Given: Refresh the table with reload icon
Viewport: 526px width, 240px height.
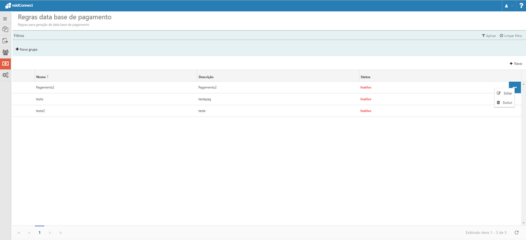Looking at the screenshot, I should (x=516, y=232).
